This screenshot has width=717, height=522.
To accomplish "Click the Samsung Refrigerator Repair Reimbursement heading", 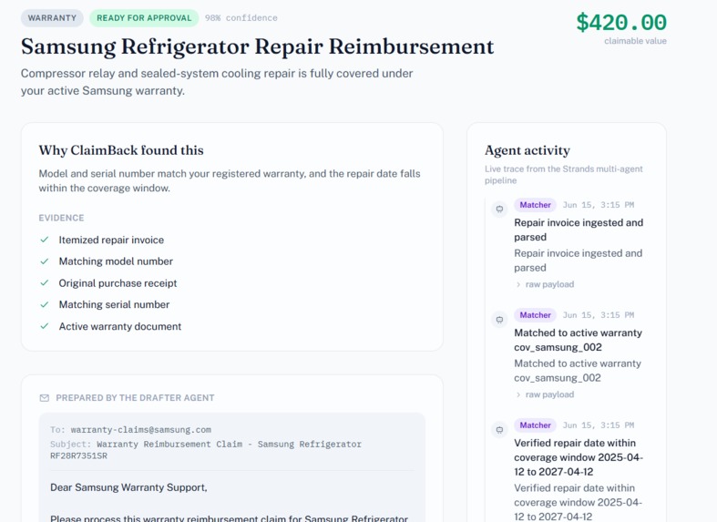I will coord(258,46).
